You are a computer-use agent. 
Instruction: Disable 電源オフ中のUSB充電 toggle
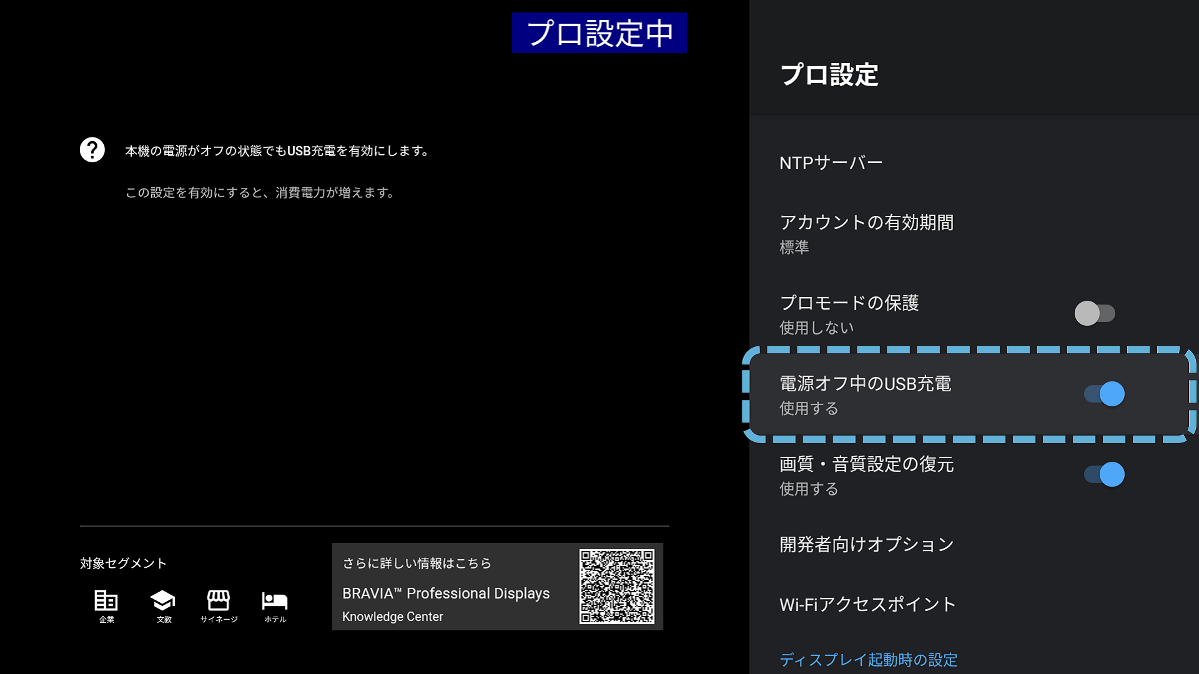(x=1104, y=394)
